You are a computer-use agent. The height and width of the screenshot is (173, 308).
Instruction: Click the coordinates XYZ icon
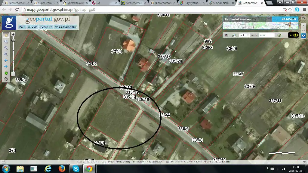pyautogui.click(x=234, y=35)
